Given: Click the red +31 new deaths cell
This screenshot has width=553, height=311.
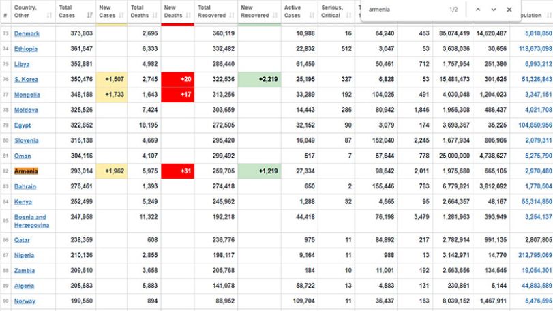Looking at the screenshot, I should pos(177,171).
